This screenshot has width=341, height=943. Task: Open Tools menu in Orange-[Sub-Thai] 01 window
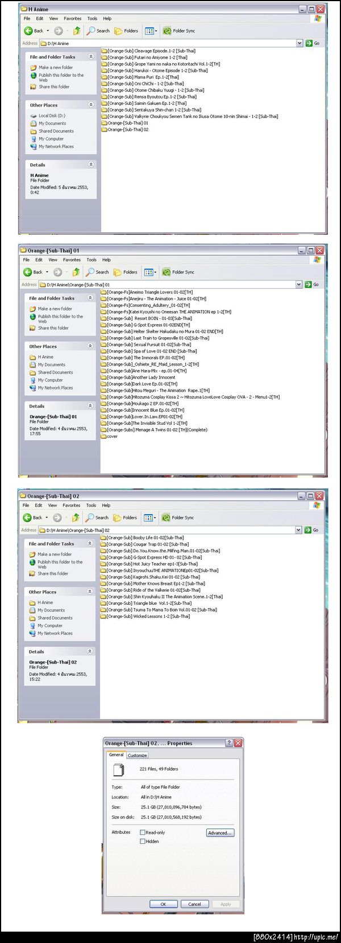(92, 260)
